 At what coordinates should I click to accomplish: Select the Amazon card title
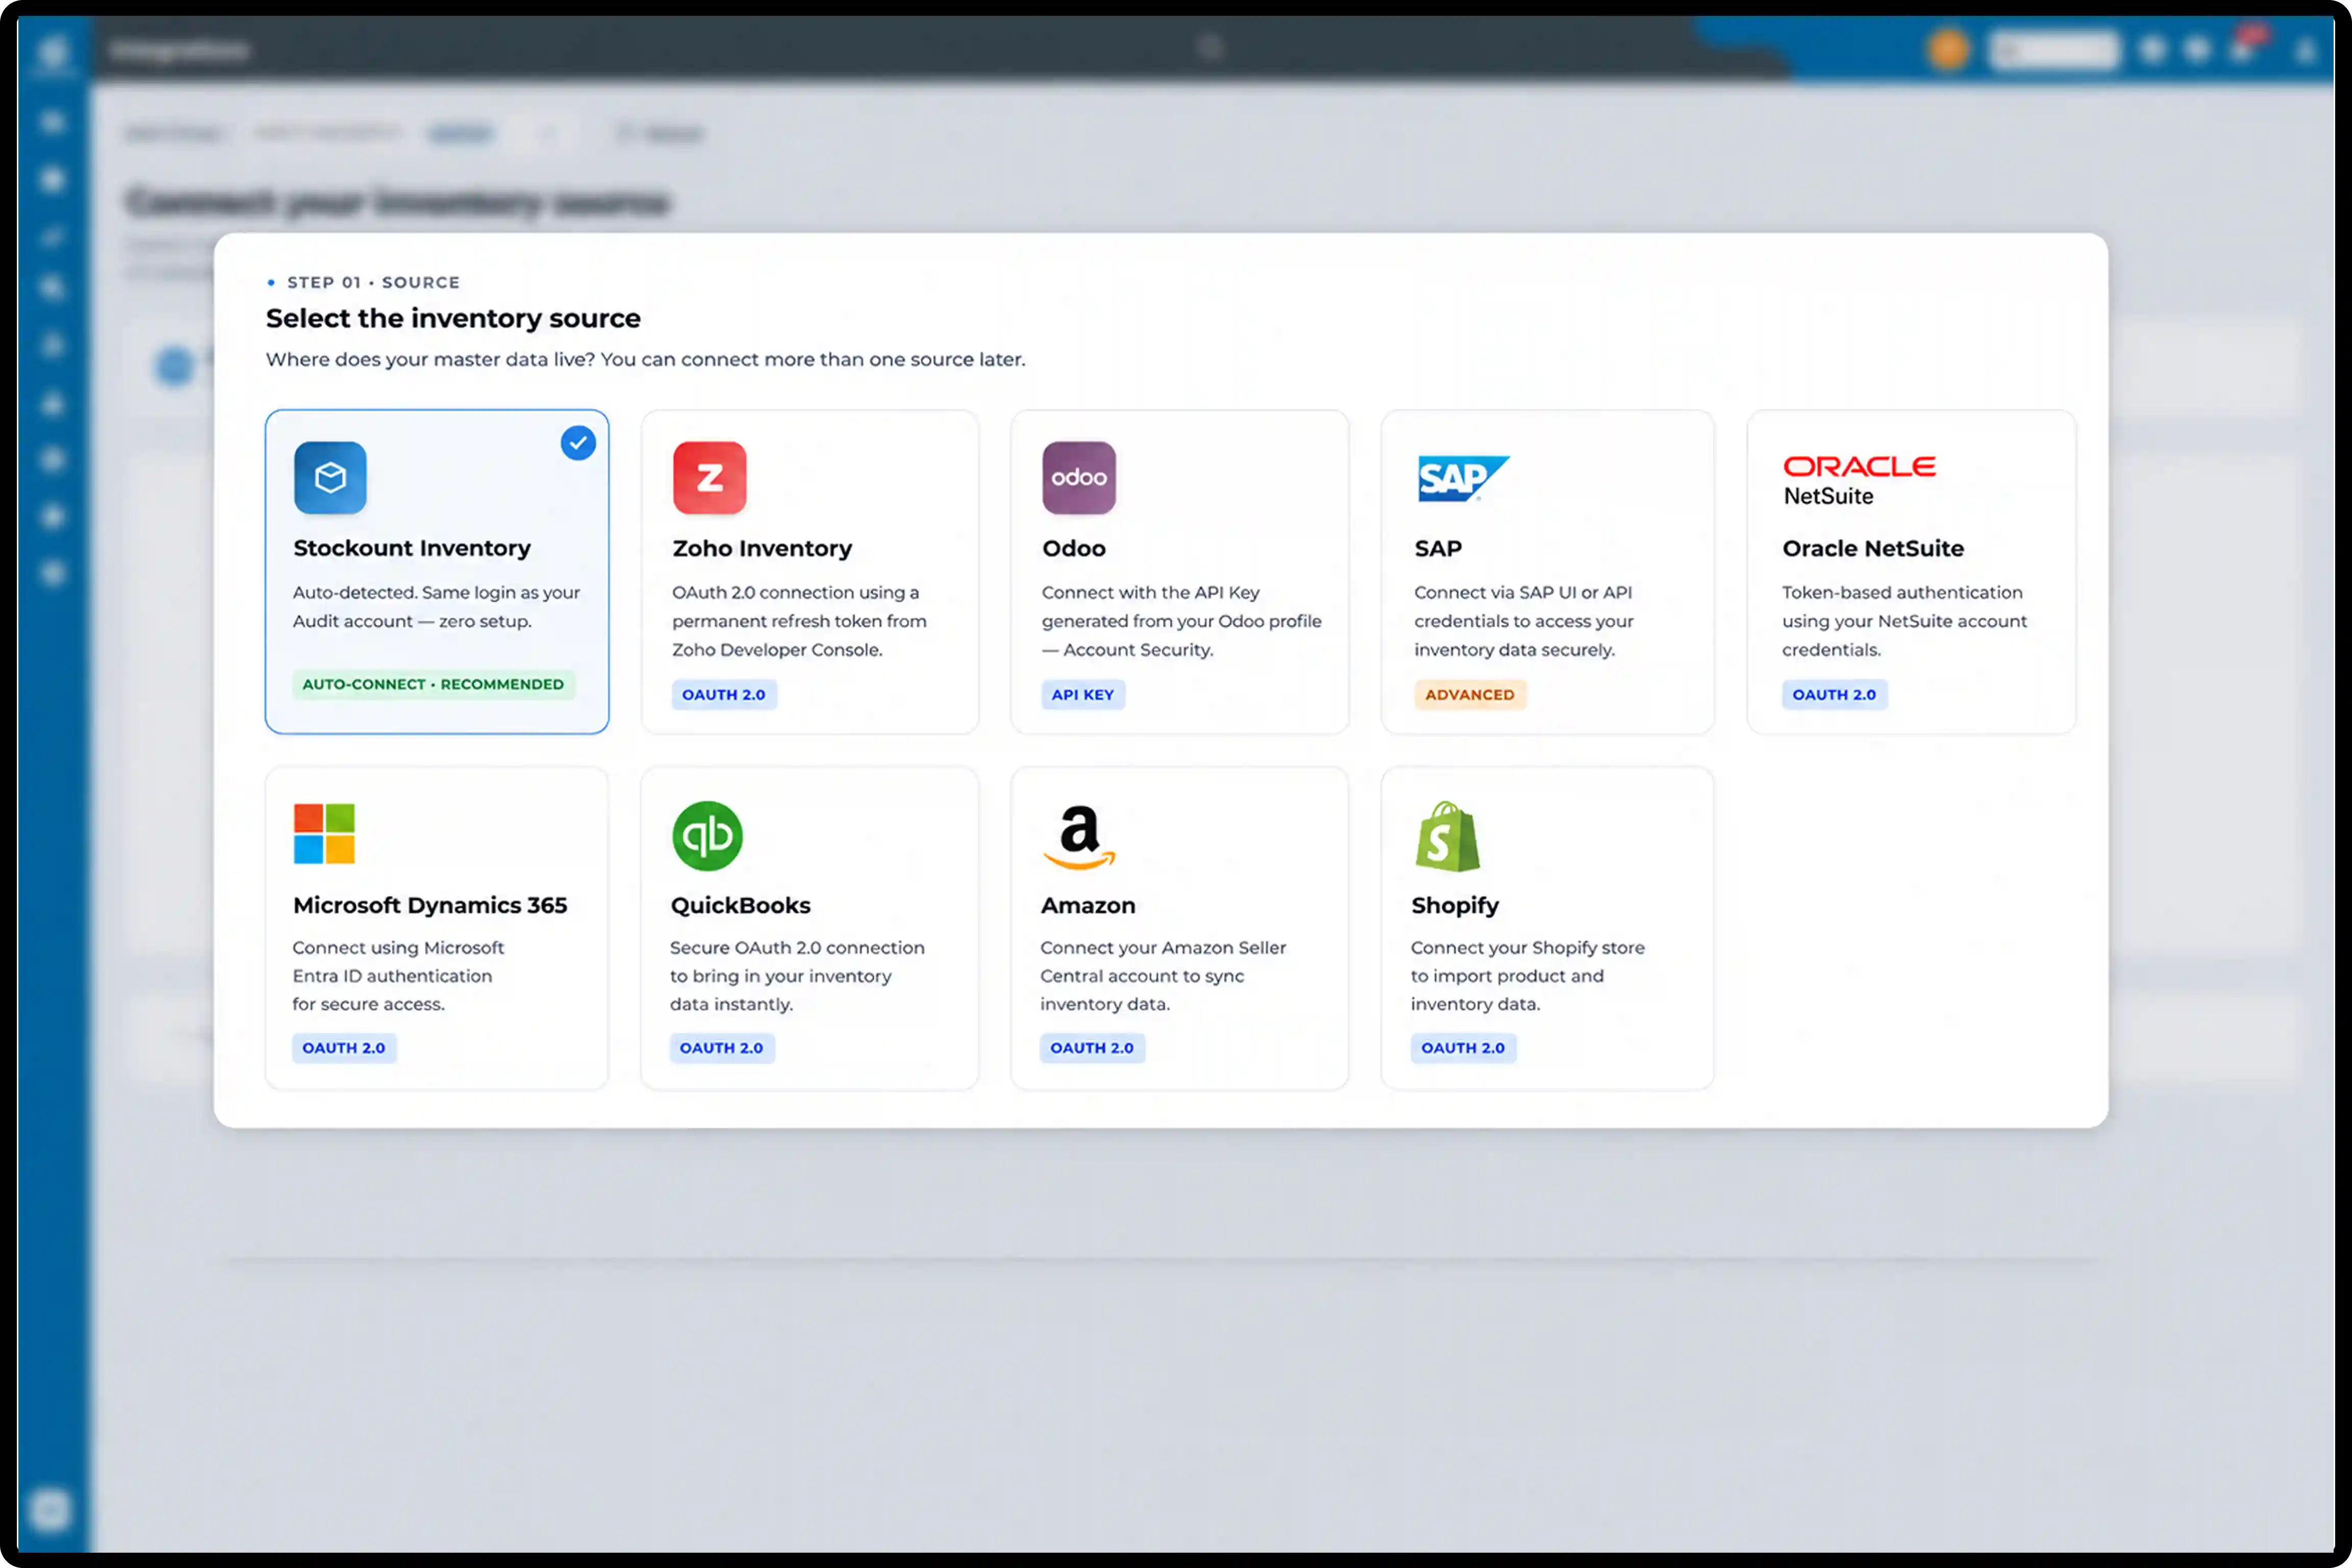click(x=1088, y=905)
